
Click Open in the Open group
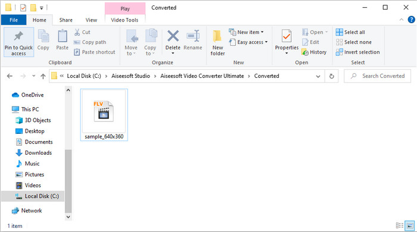(315, 32)
